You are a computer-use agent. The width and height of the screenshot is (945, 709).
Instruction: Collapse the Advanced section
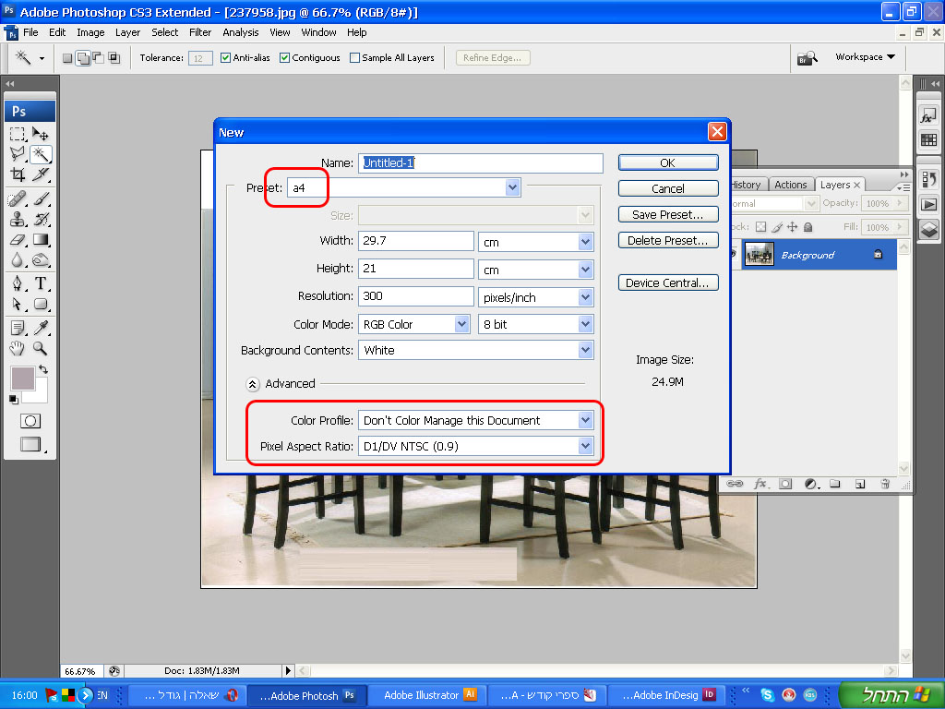pyautogui.click(x=253, y=384)
